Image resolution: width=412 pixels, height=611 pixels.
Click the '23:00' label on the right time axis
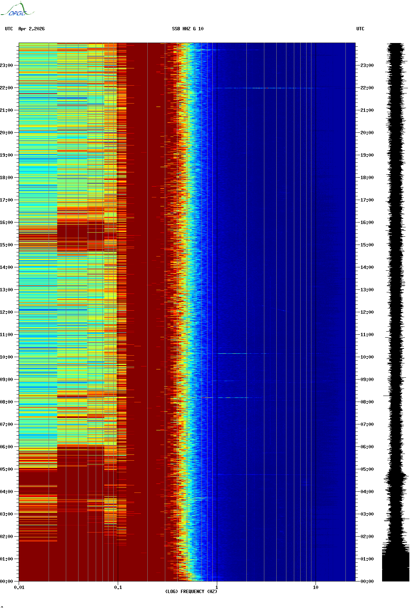367,65
